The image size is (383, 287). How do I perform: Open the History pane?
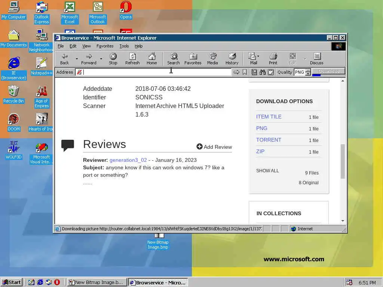[232, 59]
